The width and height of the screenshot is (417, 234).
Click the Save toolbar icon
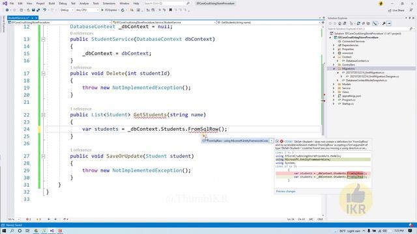tap(33, 10)
